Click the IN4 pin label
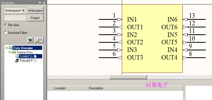The width and height of the screenshot is (212, 100). click(172, 50)
